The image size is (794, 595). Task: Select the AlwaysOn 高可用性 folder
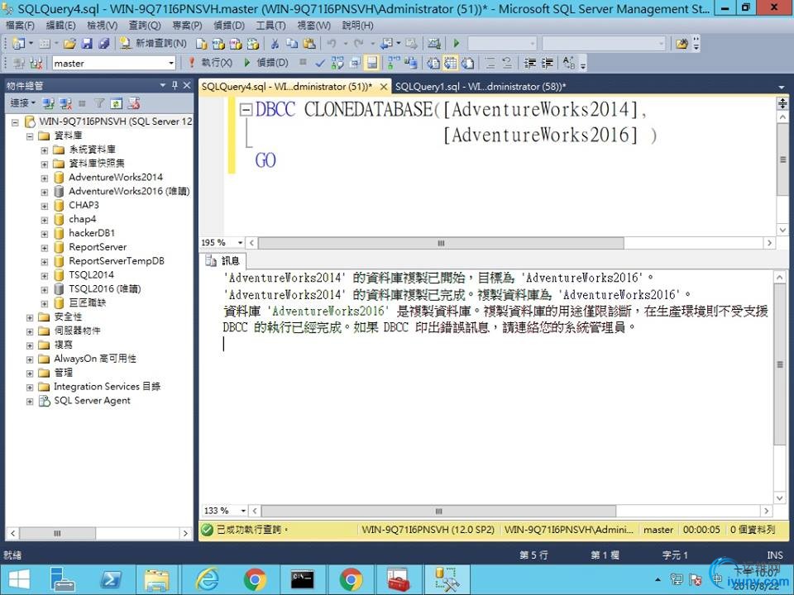pyautogui.click(x=95, y=359)
